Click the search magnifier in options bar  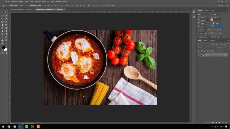pyautogui.click(x=219, y=5)
